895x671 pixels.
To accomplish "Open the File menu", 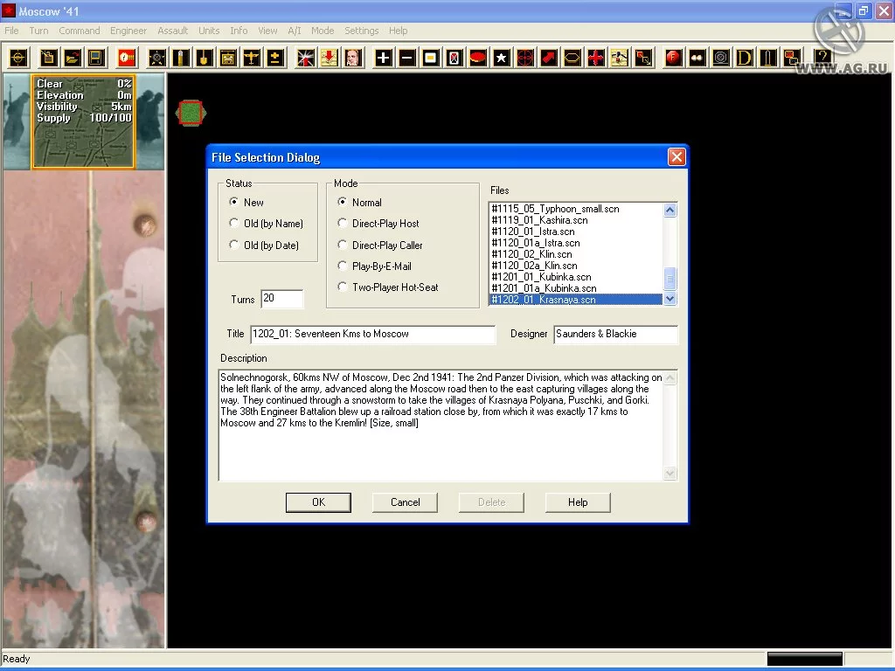I will pos(11,31).
